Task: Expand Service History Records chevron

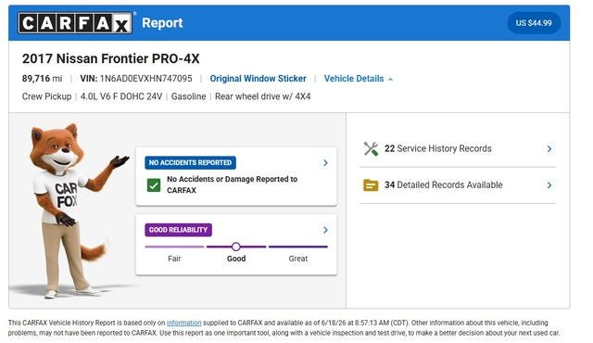Action: 549,149
